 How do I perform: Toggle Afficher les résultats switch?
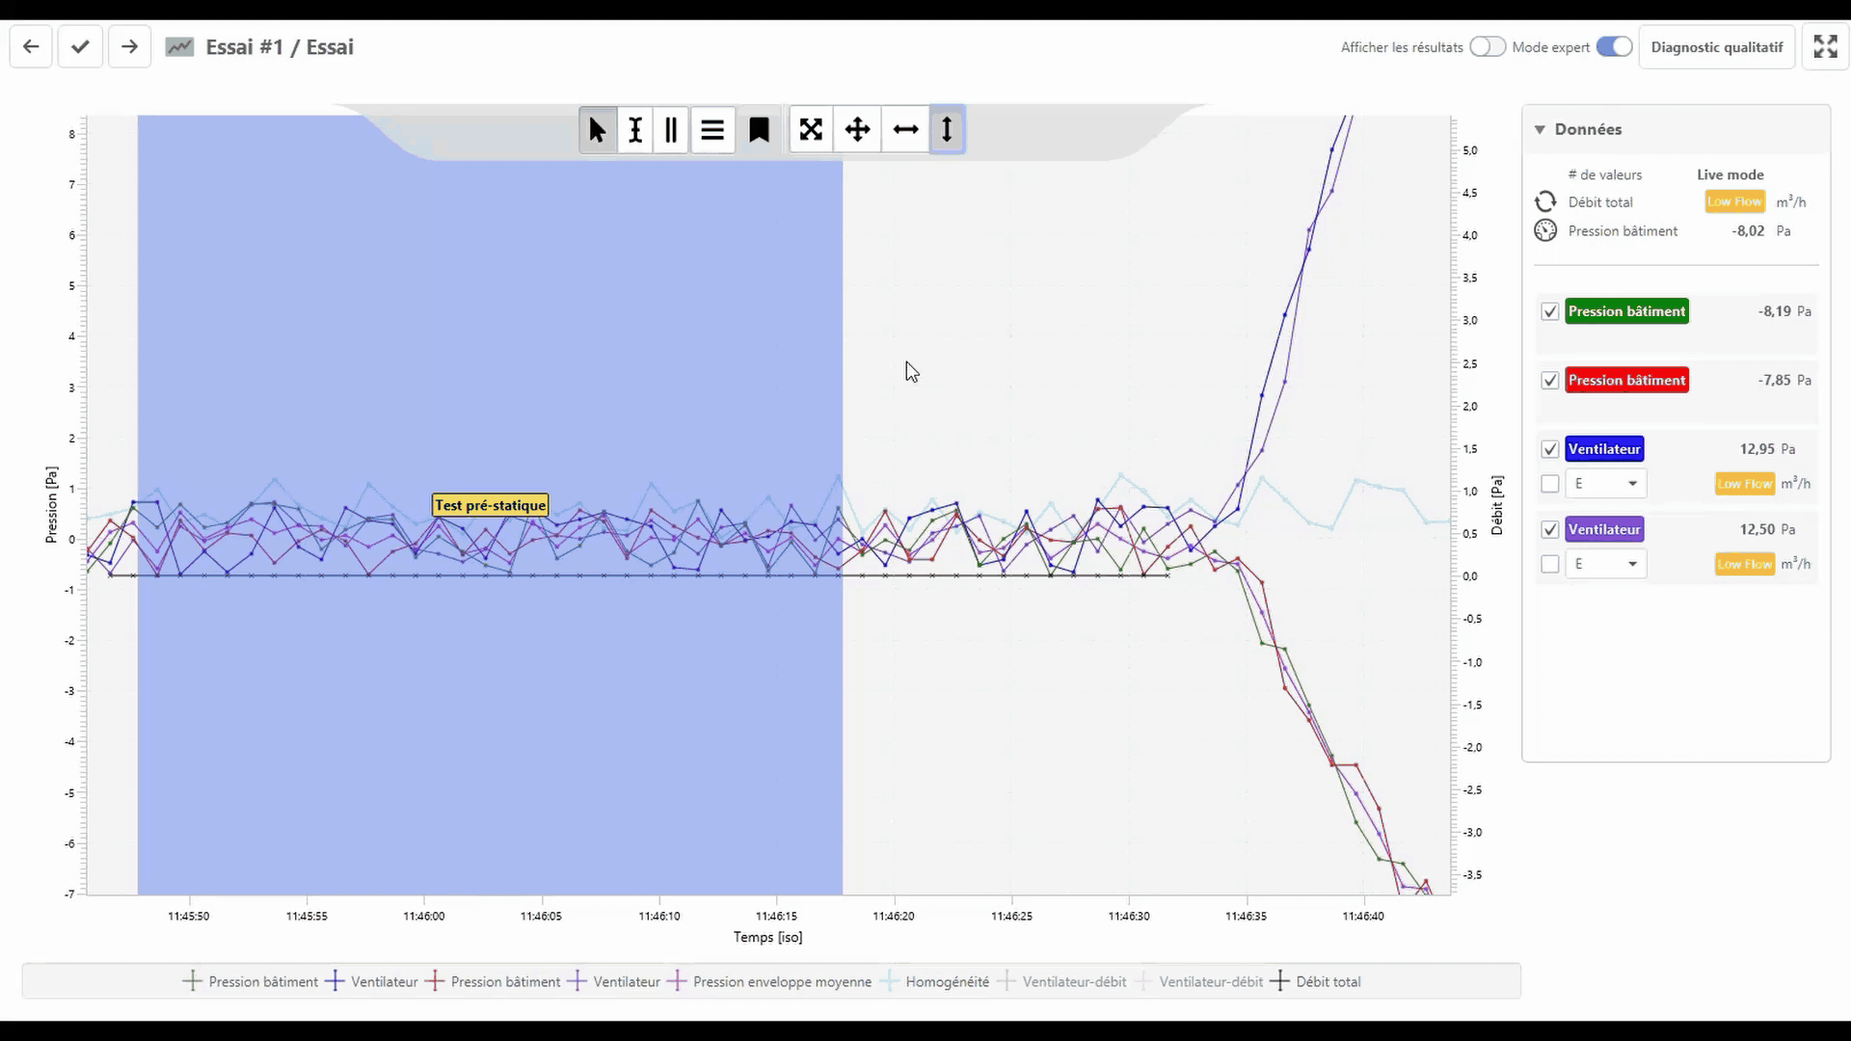pos(1487,47)
